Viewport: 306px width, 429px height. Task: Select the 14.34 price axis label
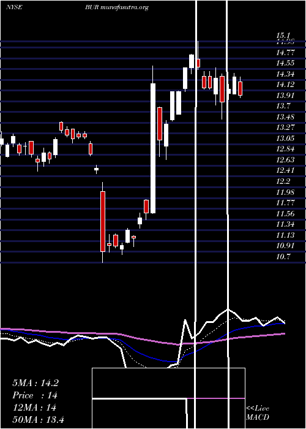click(x=285, y=74)
